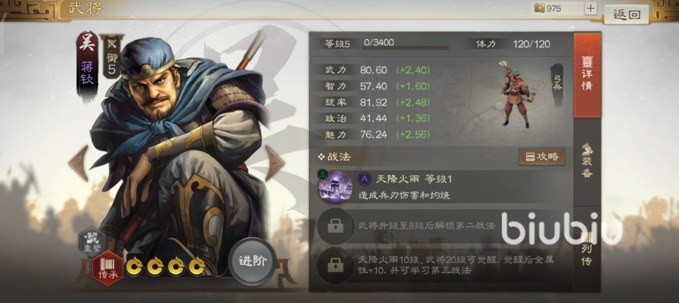Screen dimensions: 679x303
Task: Click the archer troop figure
Action: (514, 93)
